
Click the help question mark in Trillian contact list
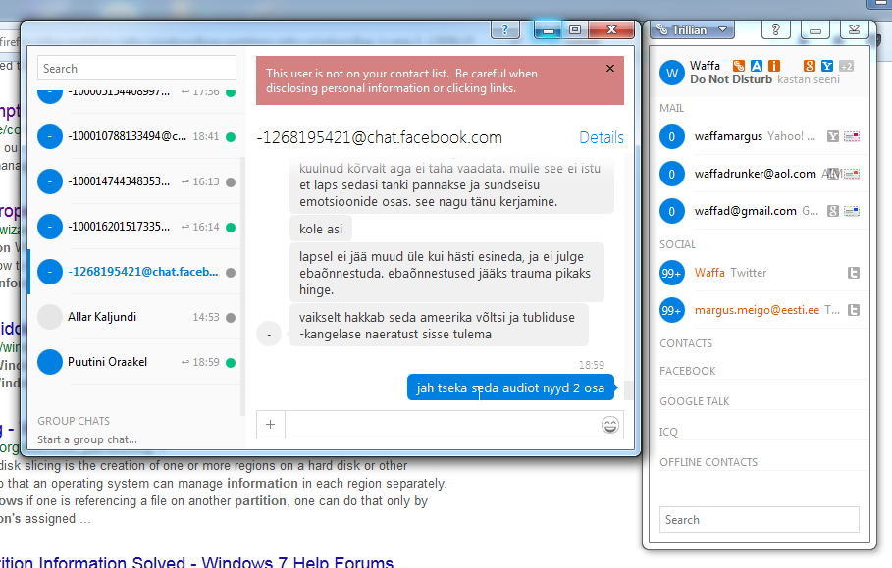point(775,29)
